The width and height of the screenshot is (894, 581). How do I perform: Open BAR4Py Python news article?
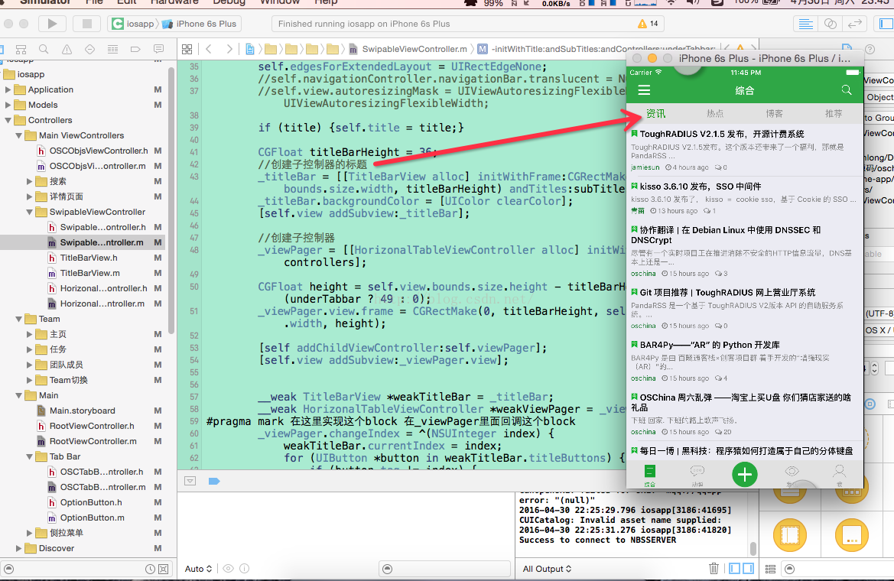tap(745, 362)
